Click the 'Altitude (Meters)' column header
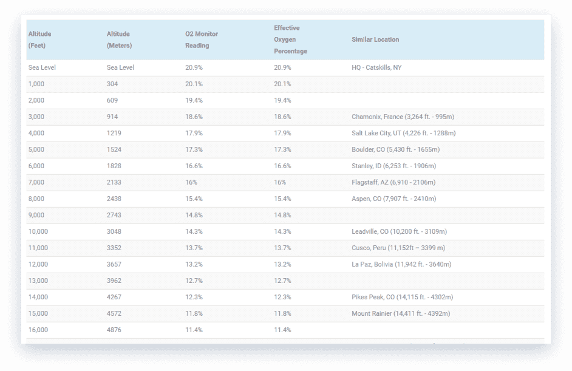This screenshot has width=572, height=371. click(119, 40)
